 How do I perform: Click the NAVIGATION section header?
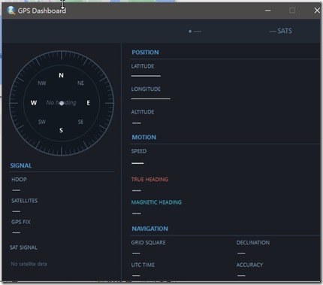(x=149, y=229)
